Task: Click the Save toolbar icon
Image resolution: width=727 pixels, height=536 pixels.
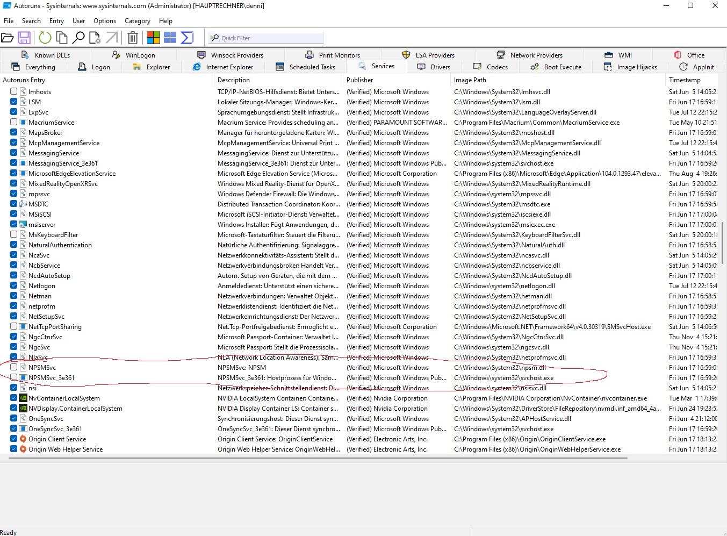Action: click(x=24, y=38)
